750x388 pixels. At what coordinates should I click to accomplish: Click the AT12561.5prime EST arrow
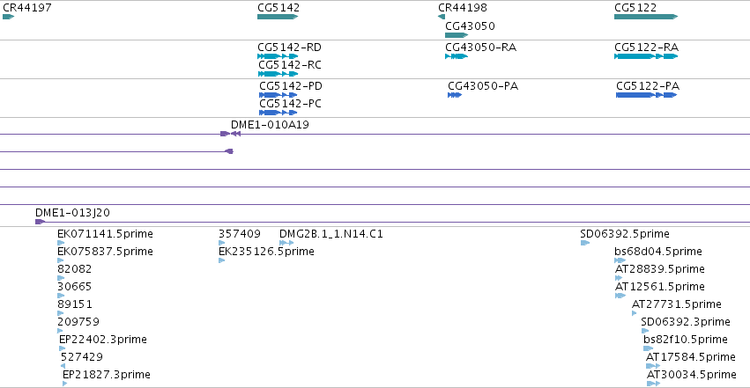click(x=620, y=296)
